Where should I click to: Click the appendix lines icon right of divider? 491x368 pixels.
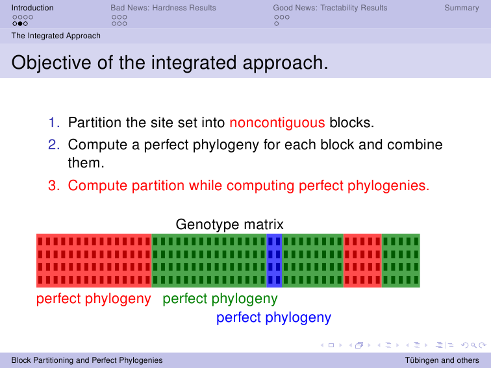coord(451,345)
